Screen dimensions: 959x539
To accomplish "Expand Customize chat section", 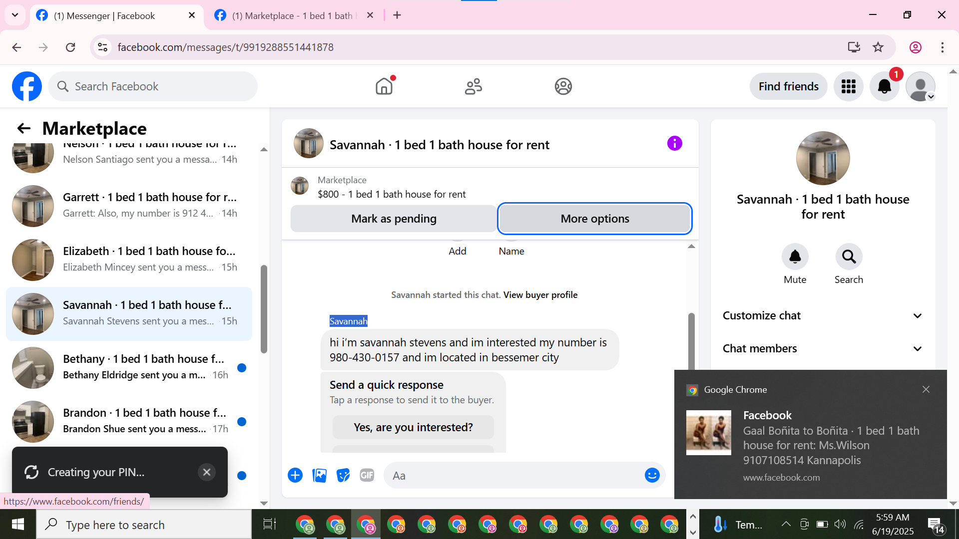I will coord(823,315).
